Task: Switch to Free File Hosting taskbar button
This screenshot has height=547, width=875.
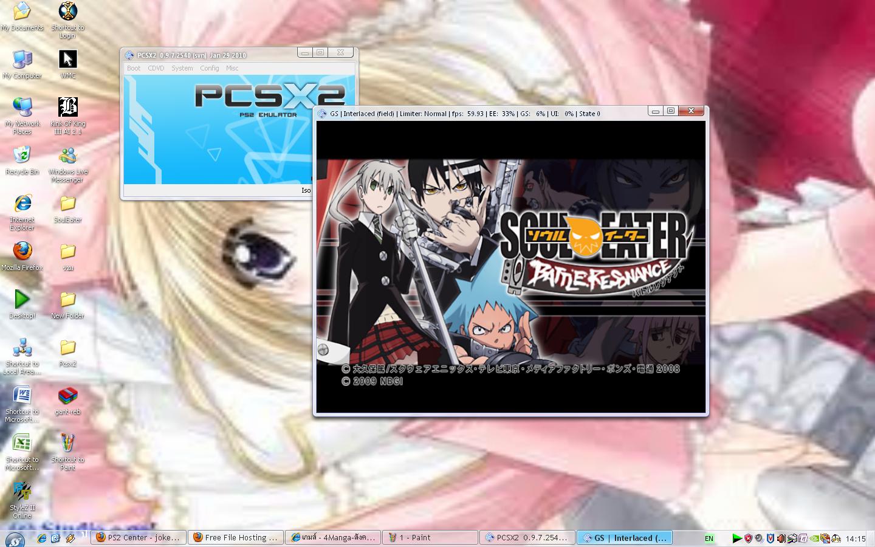Action: tap(235, 538)
